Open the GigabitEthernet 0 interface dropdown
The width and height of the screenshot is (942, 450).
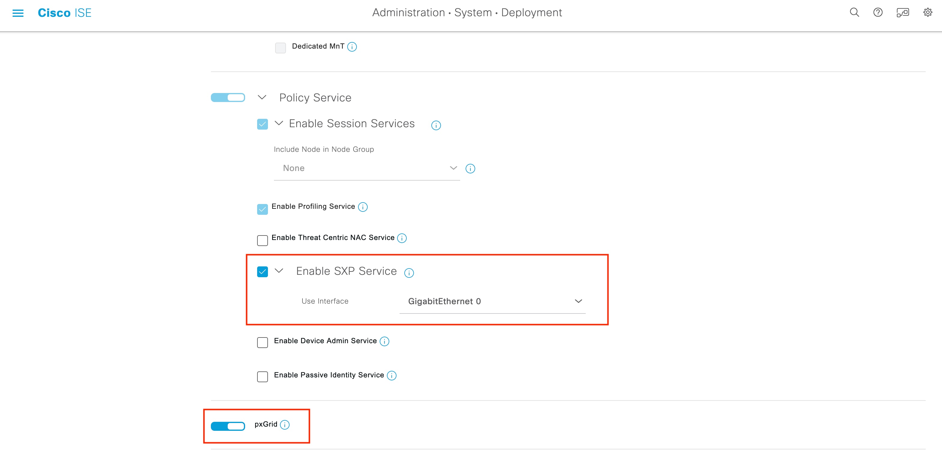tap(492, 302)
